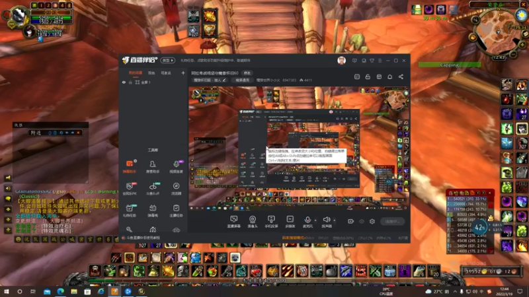Select the 全屏1 source row
Screen dimensions: 529x297
click(x=153, y=82)
